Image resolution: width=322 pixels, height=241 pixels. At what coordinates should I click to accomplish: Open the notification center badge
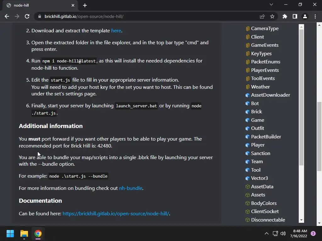[x=313, y=233]
